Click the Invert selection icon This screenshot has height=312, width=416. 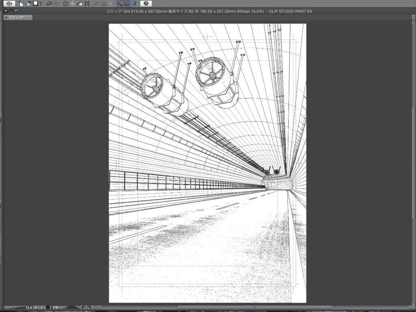pos(104,4)
